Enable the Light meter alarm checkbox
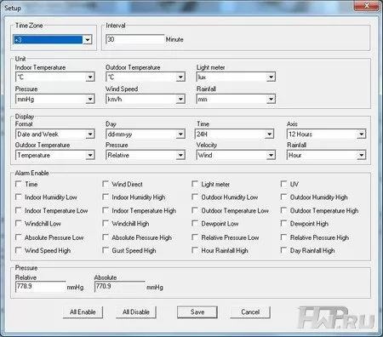The height and width of the screenshot is (337, 383). (195, 184)
